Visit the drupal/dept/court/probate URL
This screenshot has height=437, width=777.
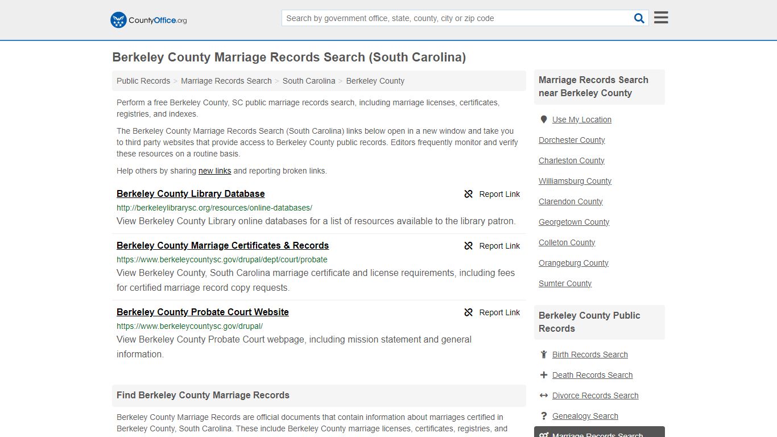[x=222, y=259]
